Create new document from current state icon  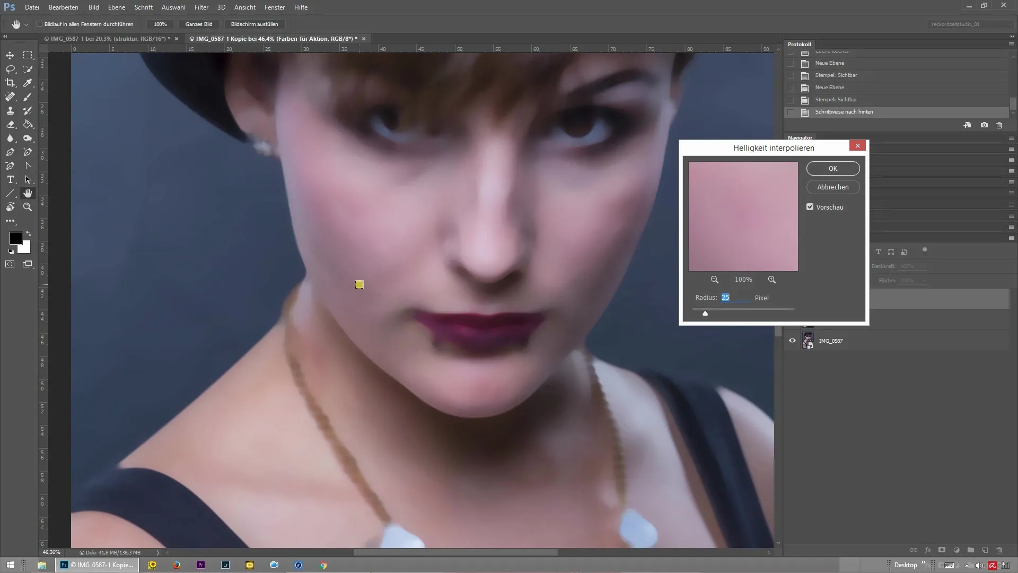(967, 125)
